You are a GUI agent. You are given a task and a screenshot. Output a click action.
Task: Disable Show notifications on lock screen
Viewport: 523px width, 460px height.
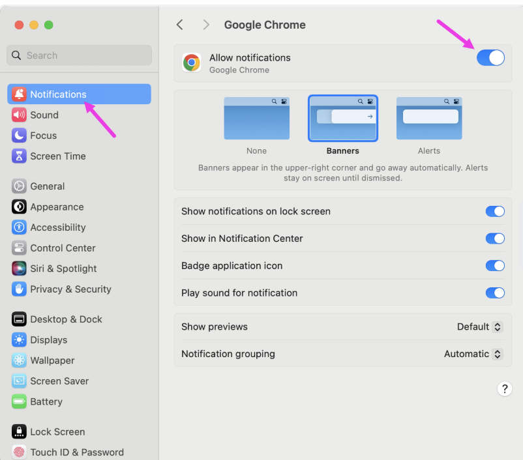pos(495,211)
